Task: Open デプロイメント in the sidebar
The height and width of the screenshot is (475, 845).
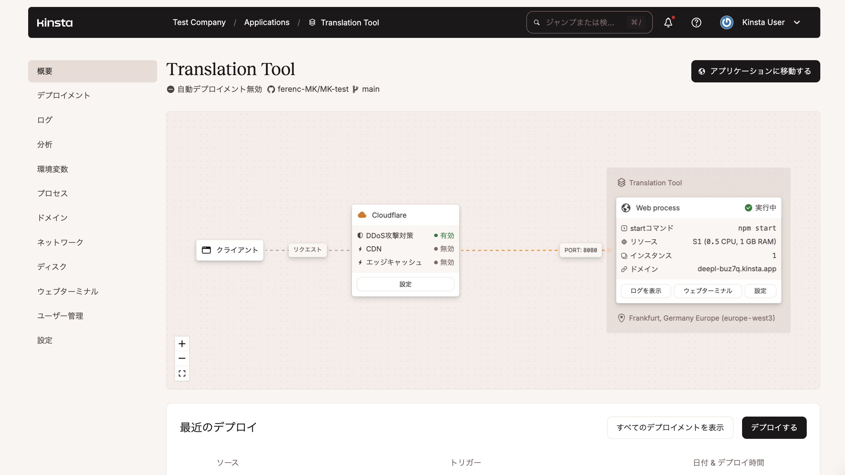Action: tap(63, 95)
